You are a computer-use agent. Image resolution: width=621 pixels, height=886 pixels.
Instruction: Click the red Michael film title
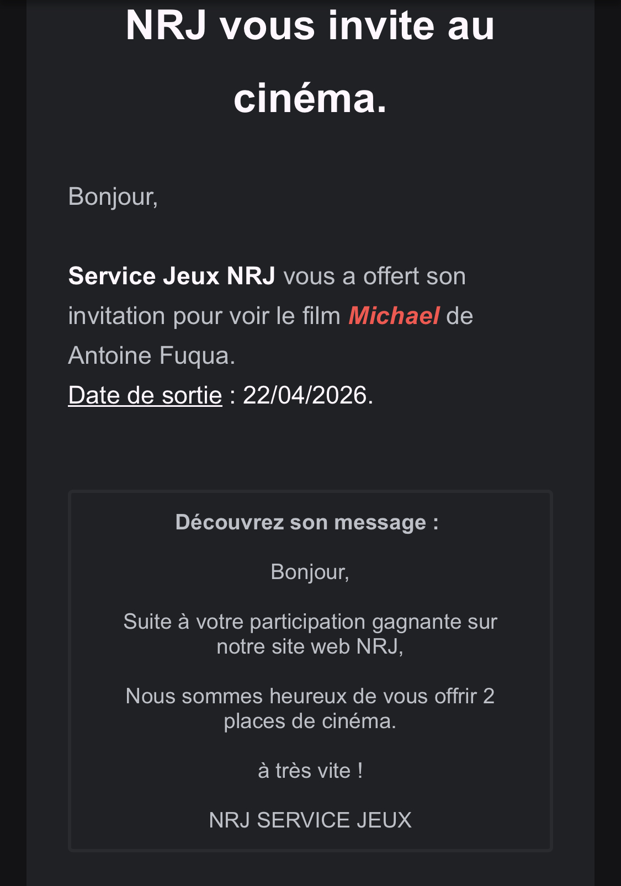[394, 316]
